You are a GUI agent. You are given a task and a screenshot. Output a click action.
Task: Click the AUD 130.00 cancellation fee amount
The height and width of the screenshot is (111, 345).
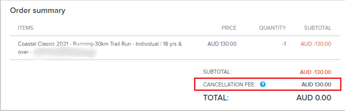316,85
